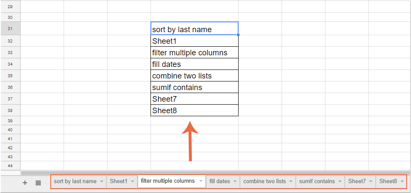Add a new sheet with plus icon

pos(25,183)
